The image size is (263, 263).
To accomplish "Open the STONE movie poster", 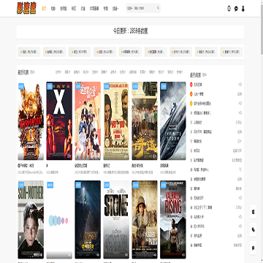I will pos(116,219).
